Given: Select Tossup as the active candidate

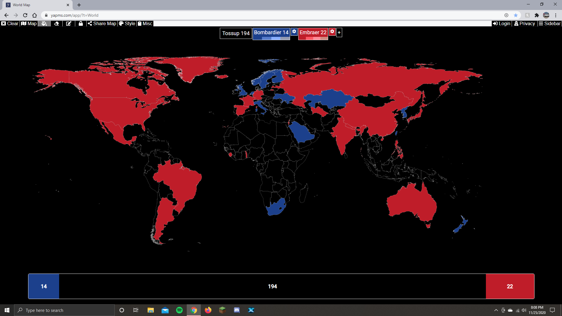Looking at the screenshot, I should (236, 33).
